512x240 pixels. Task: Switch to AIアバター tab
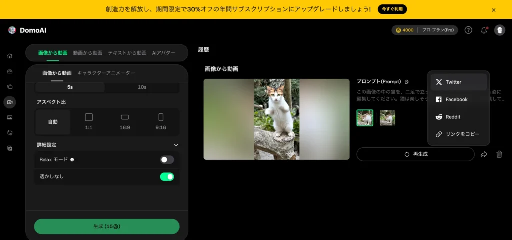[164, 53]
